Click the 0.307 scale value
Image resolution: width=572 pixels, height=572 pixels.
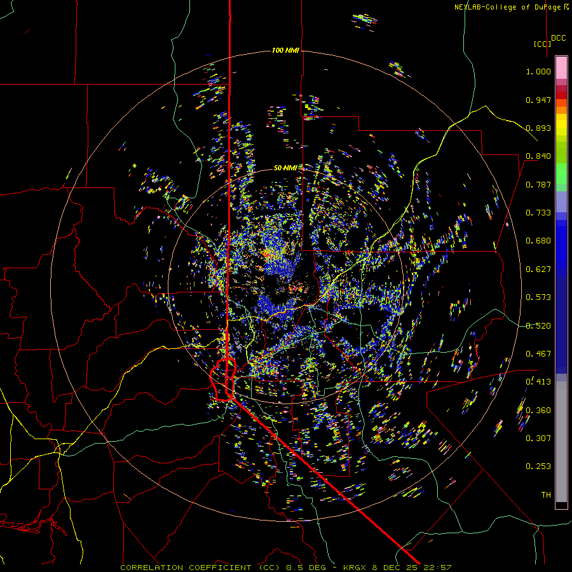pos(538,439)
